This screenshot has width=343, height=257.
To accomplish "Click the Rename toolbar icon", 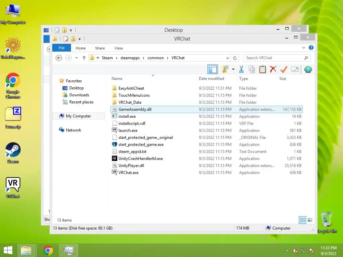I will (295, 70).
